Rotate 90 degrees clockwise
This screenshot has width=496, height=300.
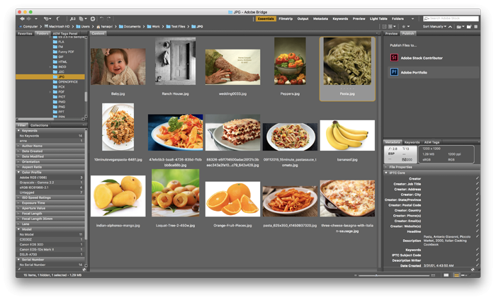(109, 18)
